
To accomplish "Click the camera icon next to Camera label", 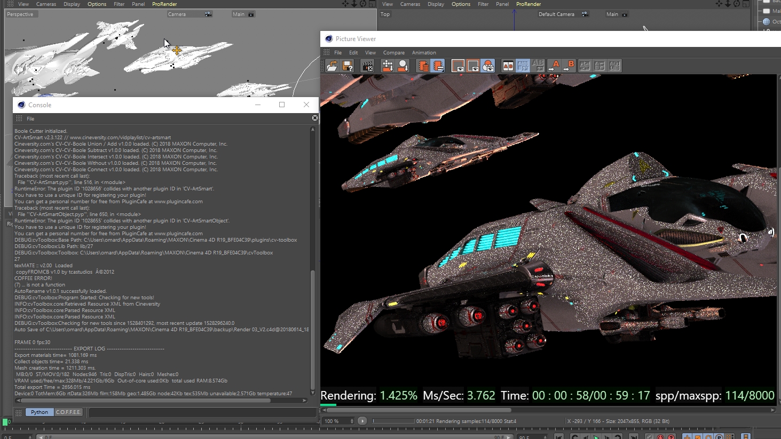I will (208, 14).
